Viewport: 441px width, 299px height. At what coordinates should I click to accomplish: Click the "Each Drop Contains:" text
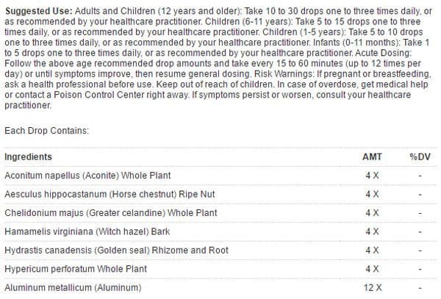[x=46, y=131]
